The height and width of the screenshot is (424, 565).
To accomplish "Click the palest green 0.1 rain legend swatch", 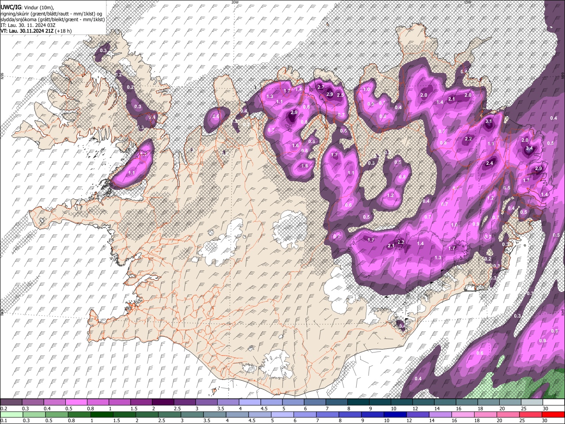I will 11,415.
